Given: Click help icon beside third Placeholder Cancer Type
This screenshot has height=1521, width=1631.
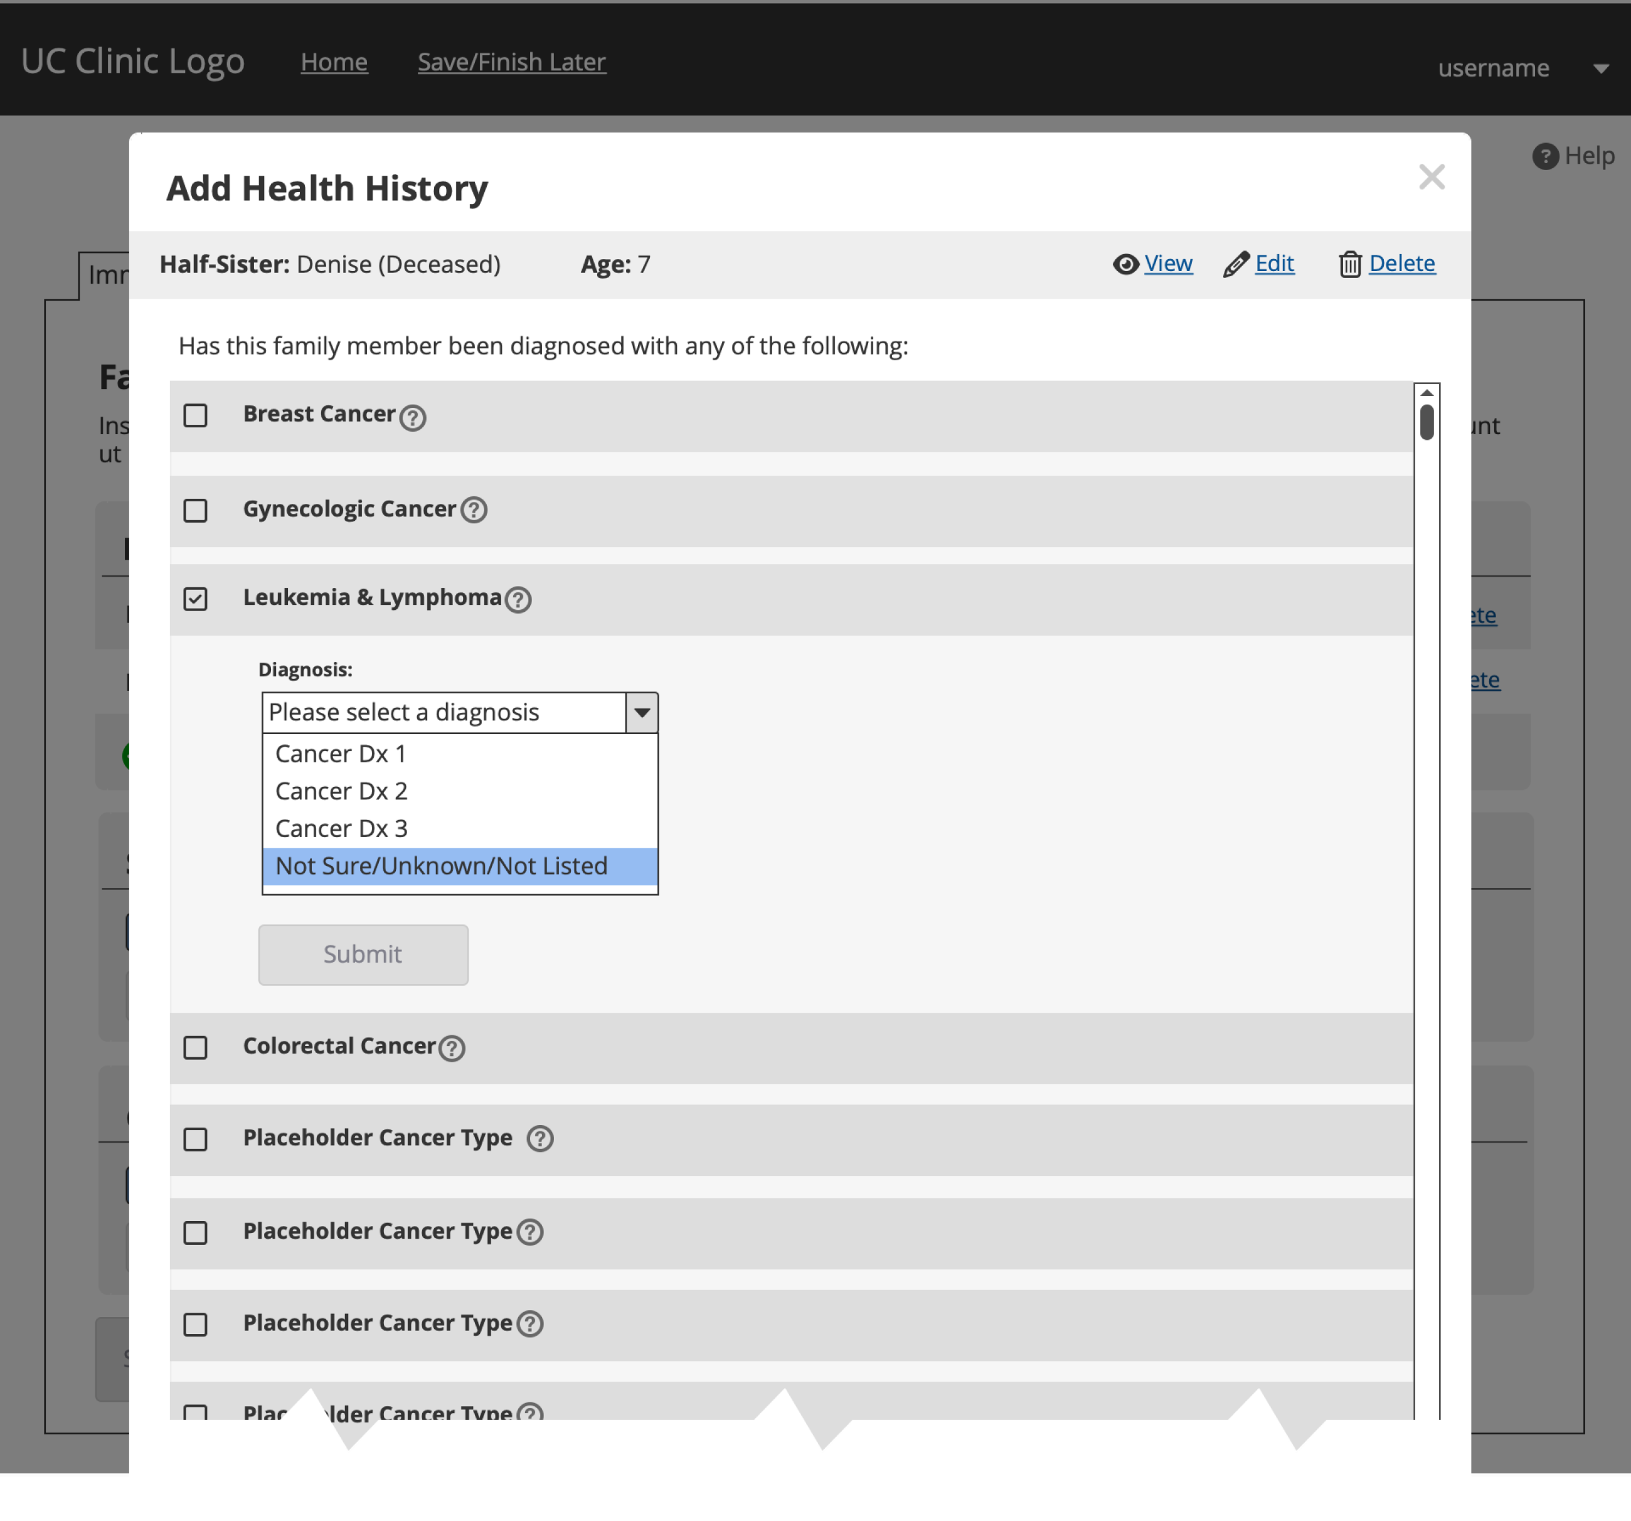Looking at the screenshot, I should tap(530, 1323).
